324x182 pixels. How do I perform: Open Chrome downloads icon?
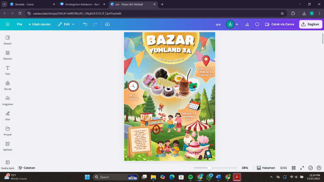(x=304, y=13)
